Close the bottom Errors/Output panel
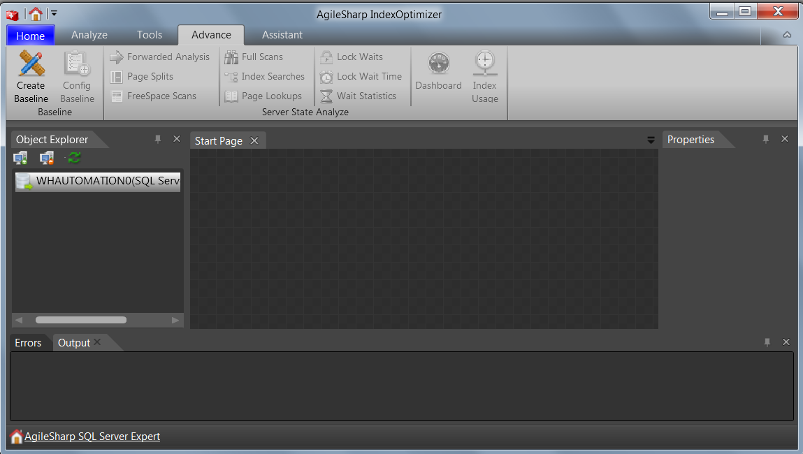 786,342
